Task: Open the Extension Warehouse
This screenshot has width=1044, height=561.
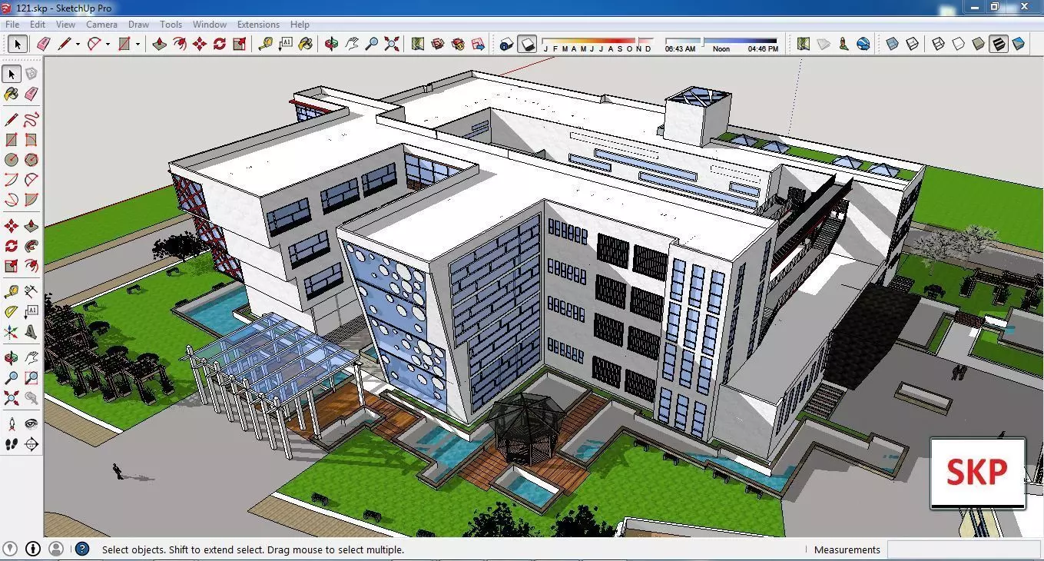Action: click(x=459, y=44)
